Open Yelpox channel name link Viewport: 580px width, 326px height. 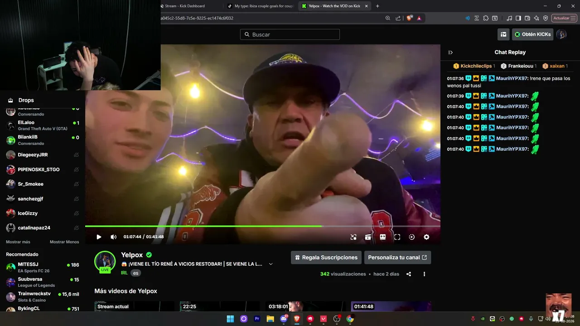pyautogui.click(x=132, y=255)
